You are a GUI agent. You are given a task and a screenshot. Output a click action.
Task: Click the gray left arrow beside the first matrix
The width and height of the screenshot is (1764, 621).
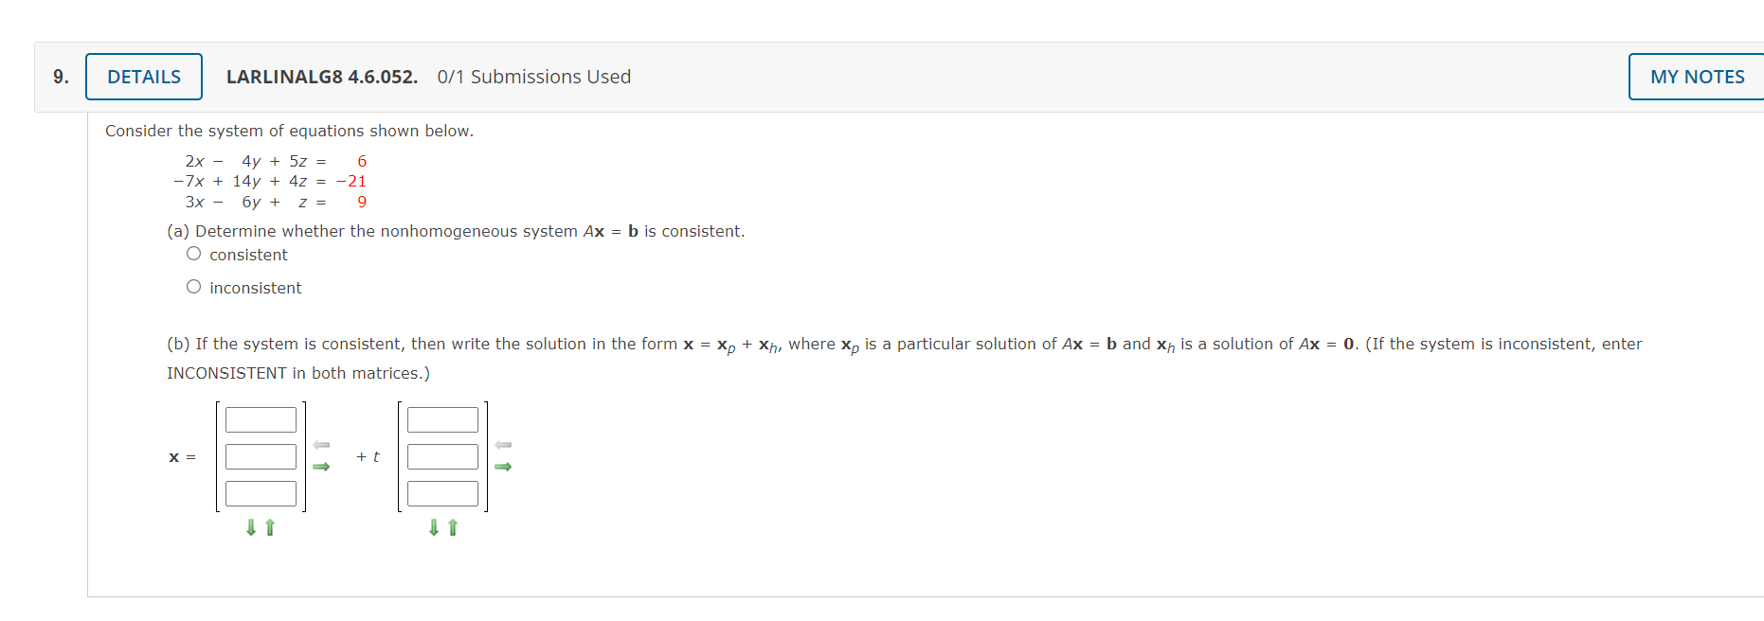322,443
